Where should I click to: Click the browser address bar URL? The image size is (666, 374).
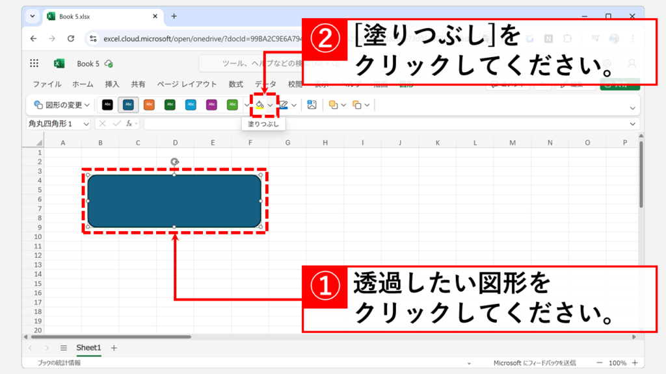[x=203, y=38]
